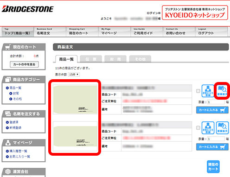Open the 表示件数 15件 dropdown
Viewport: 230px width, 177px height.
[x=74, y=75]
